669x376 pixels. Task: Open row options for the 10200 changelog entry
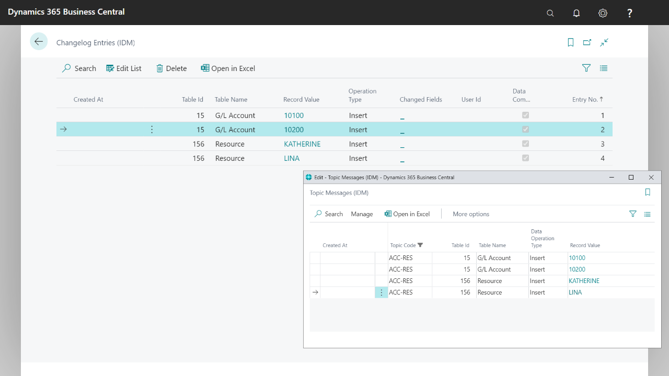[152, 130]
